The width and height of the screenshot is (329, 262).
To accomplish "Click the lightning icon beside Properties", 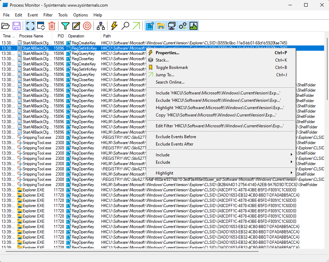I will click(150, 53).
